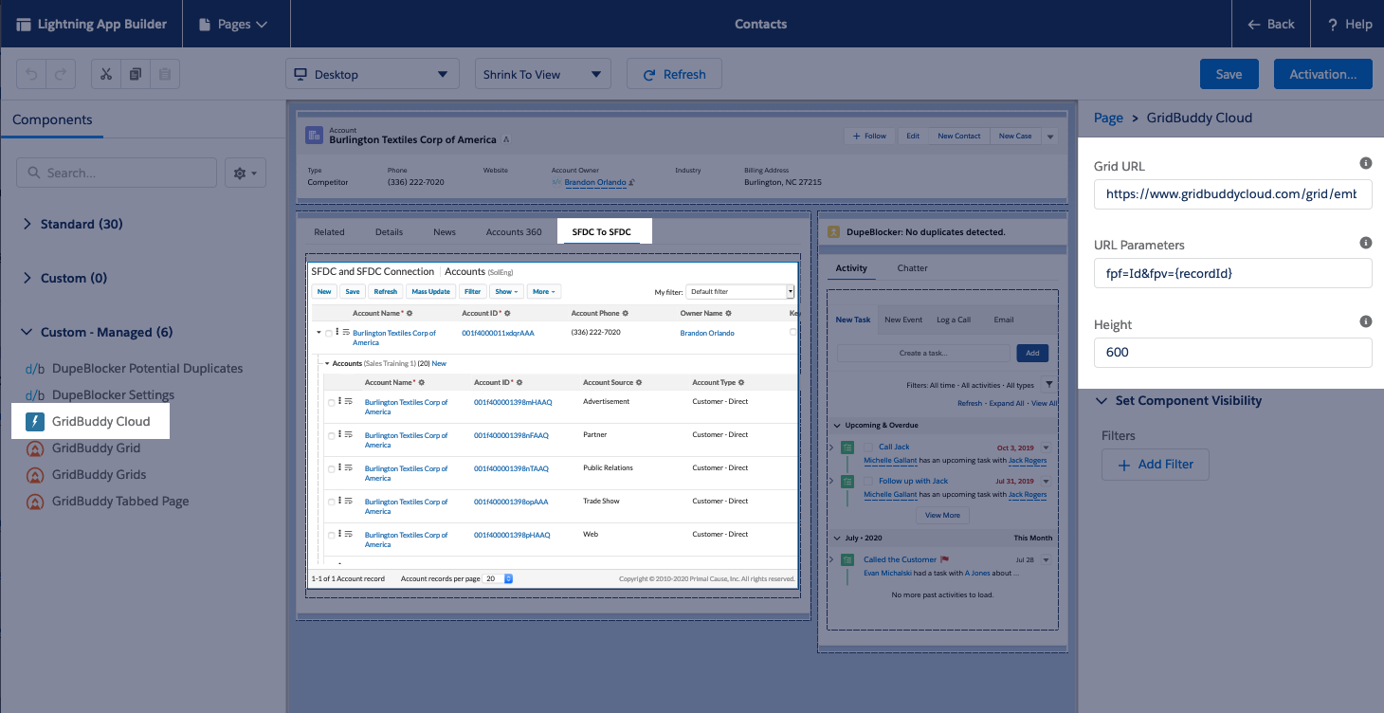Click the Paste clipboard icon

164,74
